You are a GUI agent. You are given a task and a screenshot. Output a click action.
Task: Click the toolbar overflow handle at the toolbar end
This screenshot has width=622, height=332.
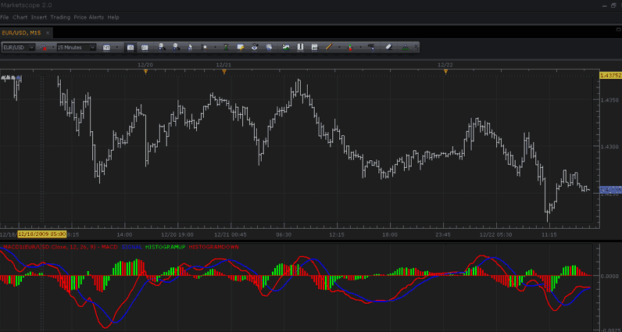coord(416,48)
